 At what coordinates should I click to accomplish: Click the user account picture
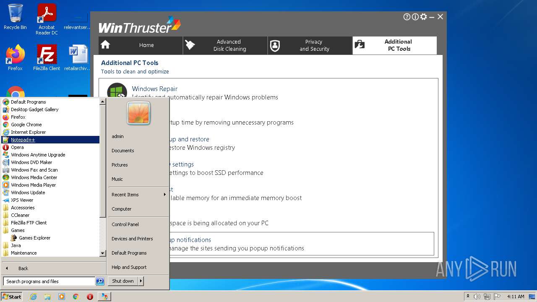point(139,113)
